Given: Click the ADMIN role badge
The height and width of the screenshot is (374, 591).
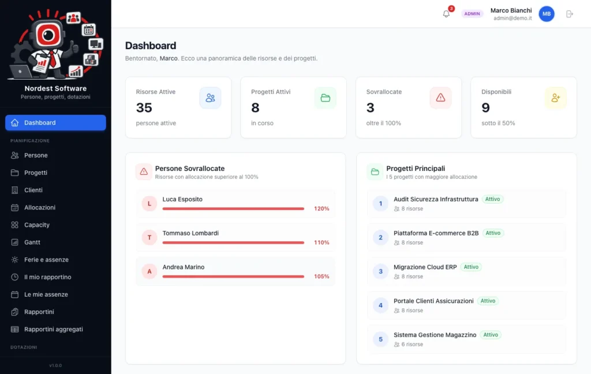Looking at the screenshot, I should (x=472, y=14).
